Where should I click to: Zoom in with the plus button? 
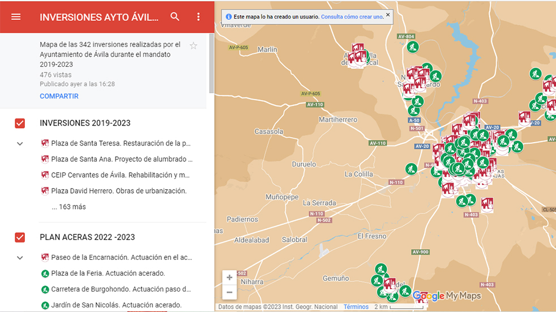click(229, 277)
